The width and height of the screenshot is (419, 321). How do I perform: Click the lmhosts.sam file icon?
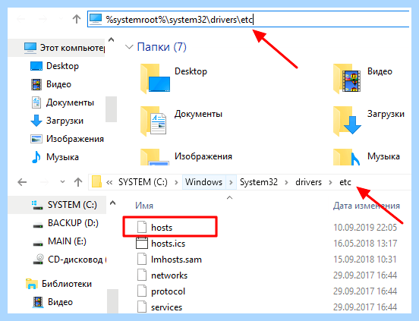pyautogui.click(x=142, y=259)
